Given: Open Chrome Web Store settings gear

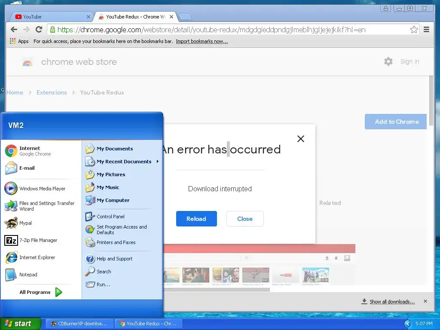Looking at the screenshot, I should 388,61.
